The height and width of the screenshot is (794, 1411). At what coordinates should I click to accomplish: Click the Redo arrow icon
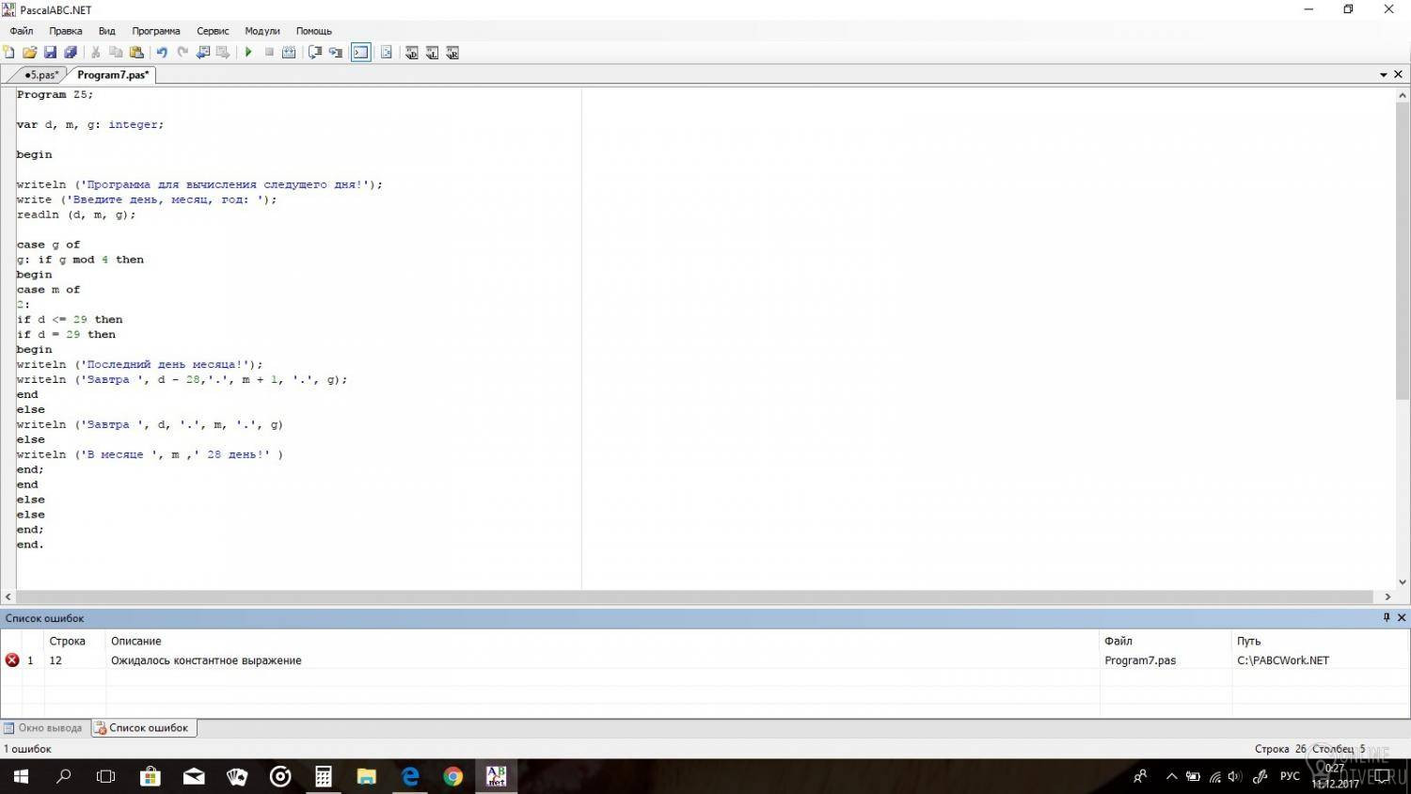coord(182,53)
